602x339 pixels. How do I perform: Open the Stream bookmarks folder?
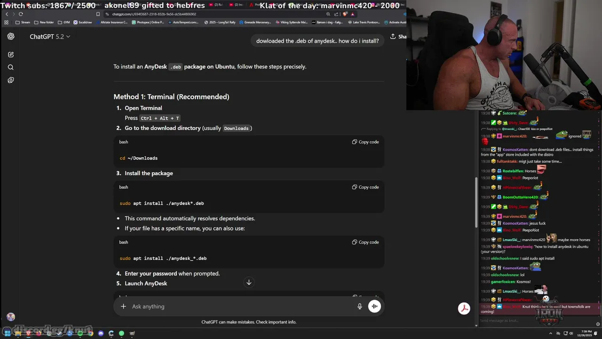tap(23, 22)
